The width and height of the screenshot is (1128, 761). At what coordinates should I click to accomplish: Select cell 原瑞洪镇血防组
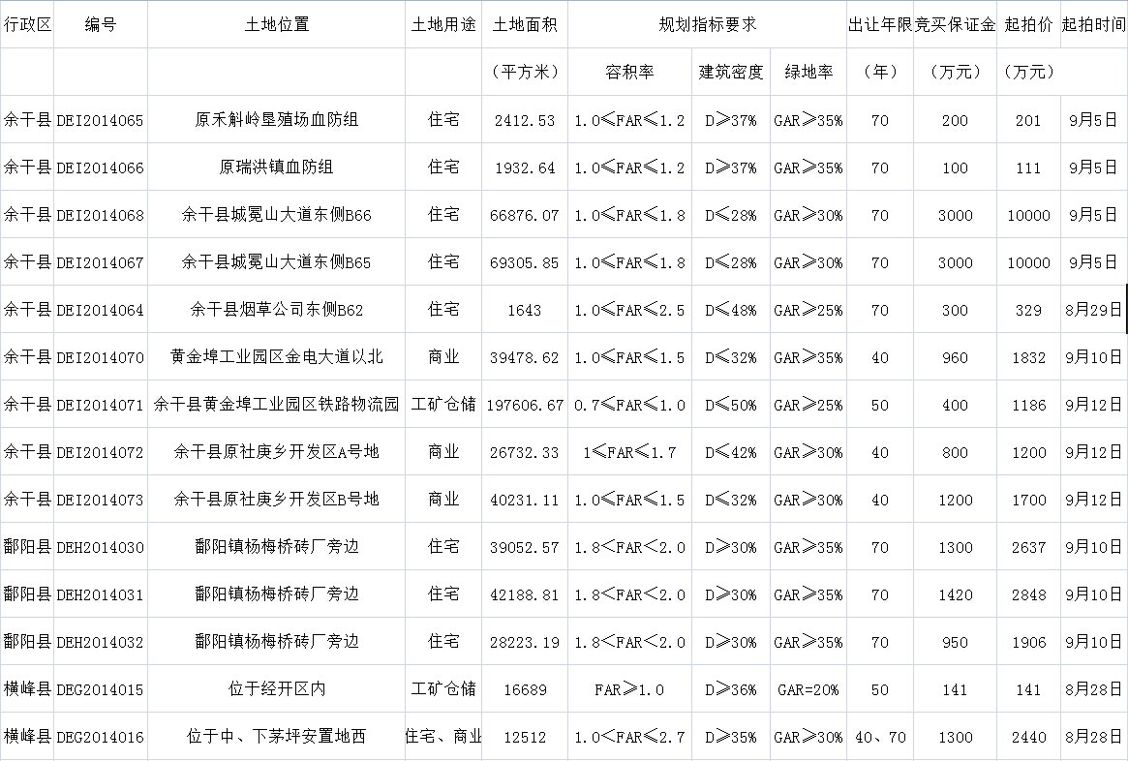[x=276, y=167]
